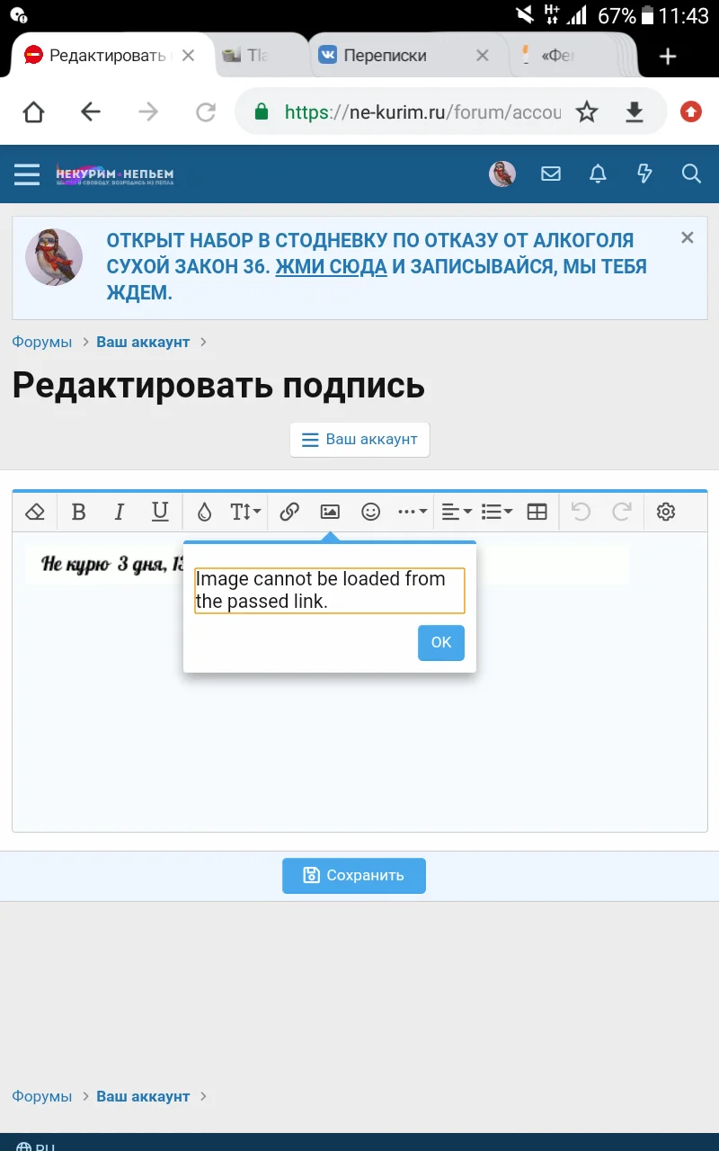Open the notifications bell icon
The image size is (719, 1151).
598,174
